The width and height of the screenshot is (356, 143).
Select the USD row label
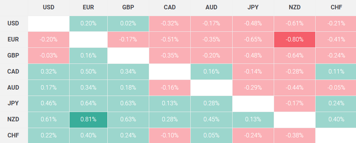click(x=14, y=24)
